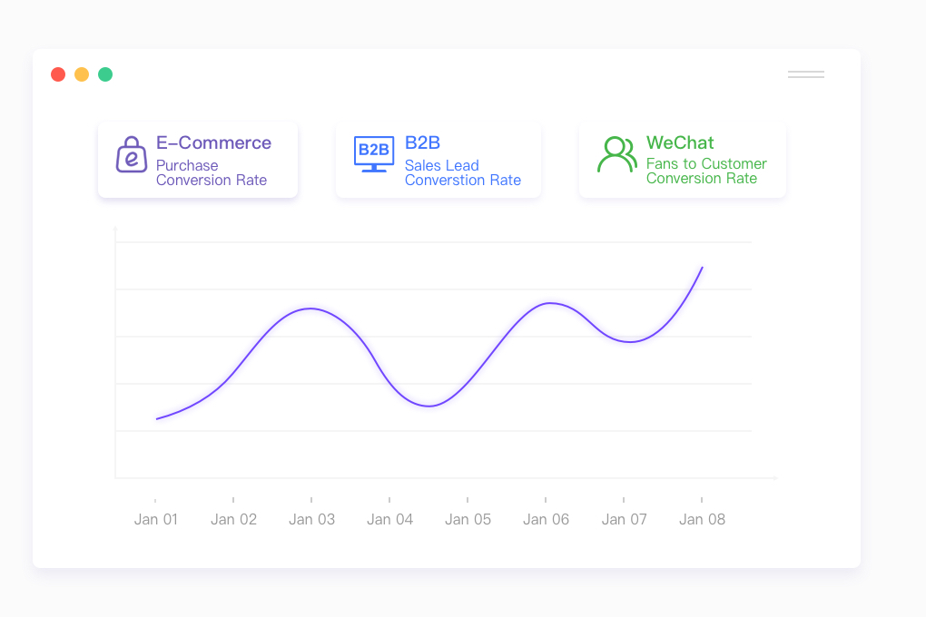Screen dimensions: 926x617
Task: Click the green window dot
Action: tap(105, 74)
